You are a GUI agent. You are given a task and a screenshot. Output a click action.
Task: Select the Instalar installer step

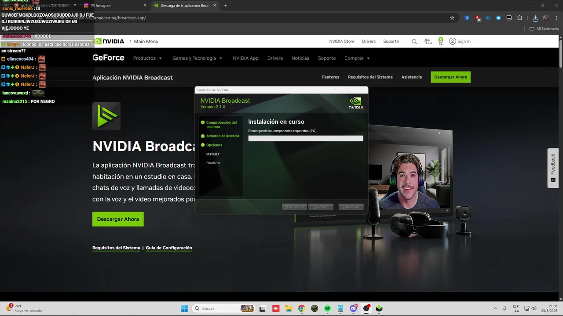coord(212,154)
